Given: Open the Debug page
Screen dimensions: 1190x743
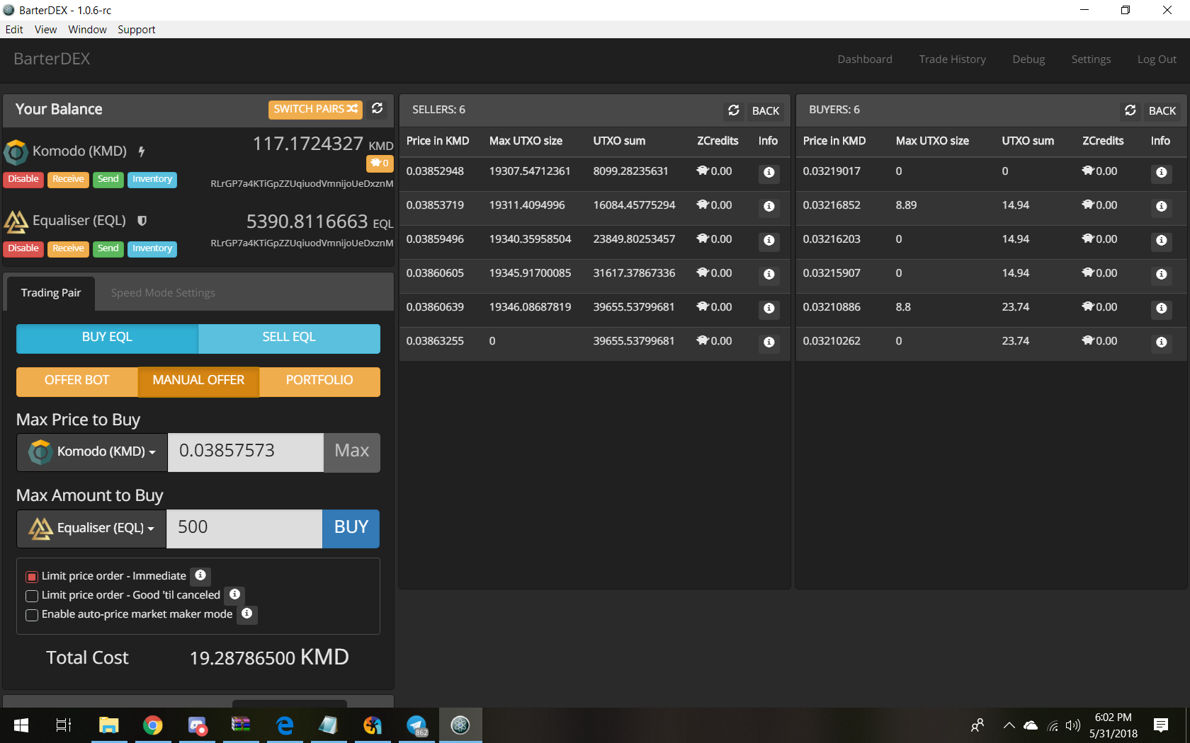Looking at the screenshot, I should coord(1028,59).
